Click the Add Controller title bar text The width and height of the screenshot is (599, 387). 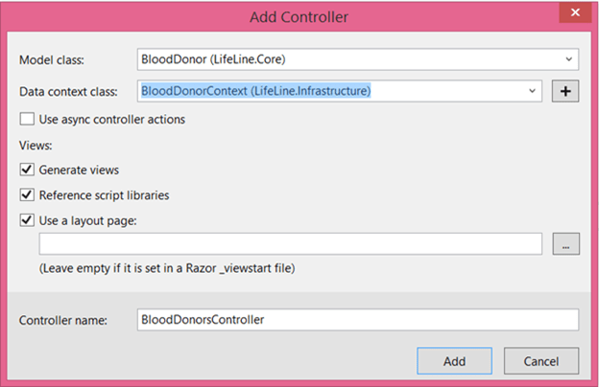299,16
